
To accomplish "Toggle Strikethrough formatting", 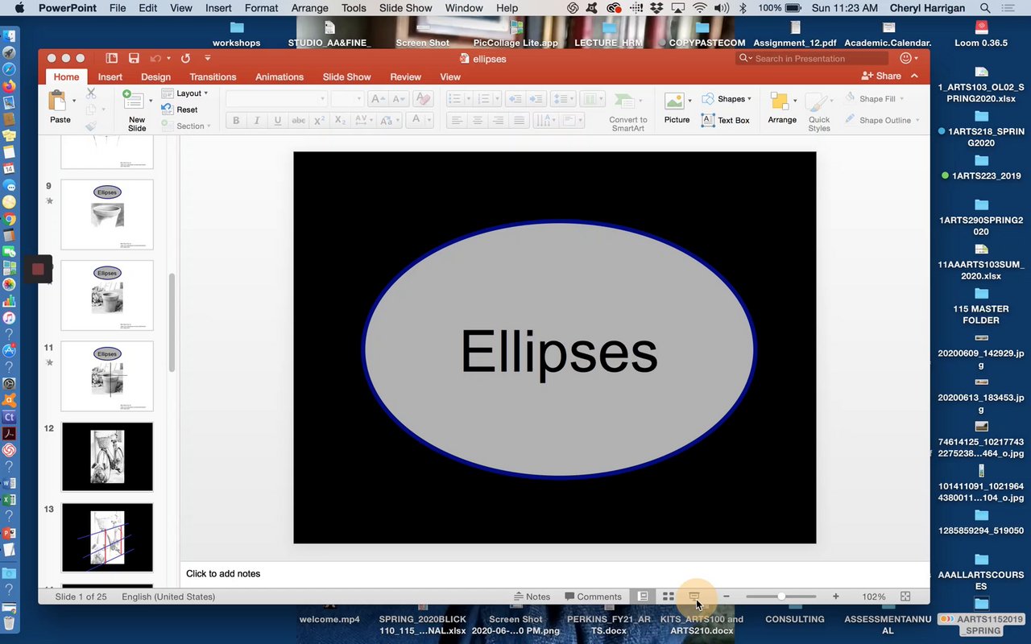I will pyautogui.click(x=298, y=121).
